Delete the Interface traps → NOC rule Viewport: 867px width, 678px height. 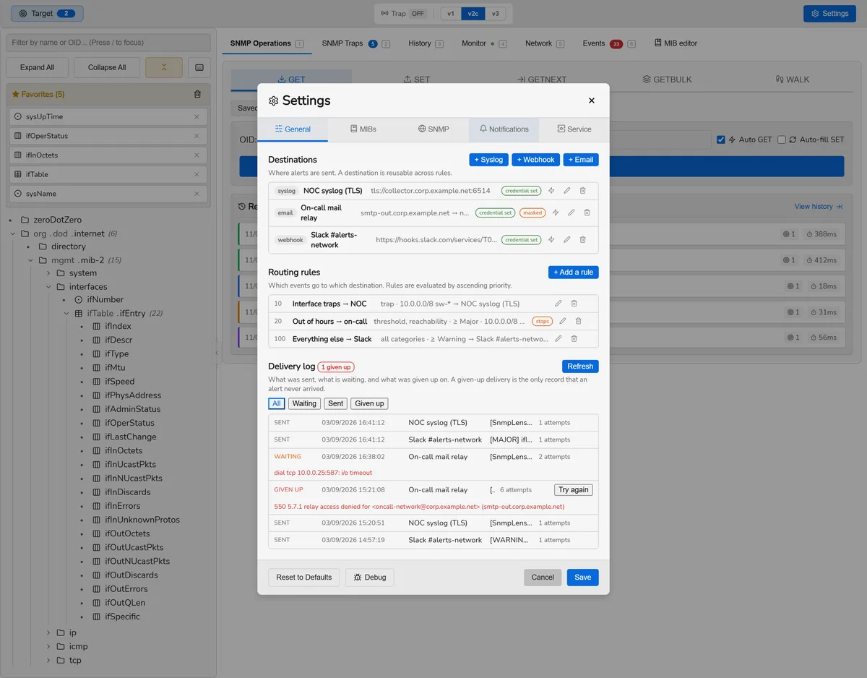(574, 304)
